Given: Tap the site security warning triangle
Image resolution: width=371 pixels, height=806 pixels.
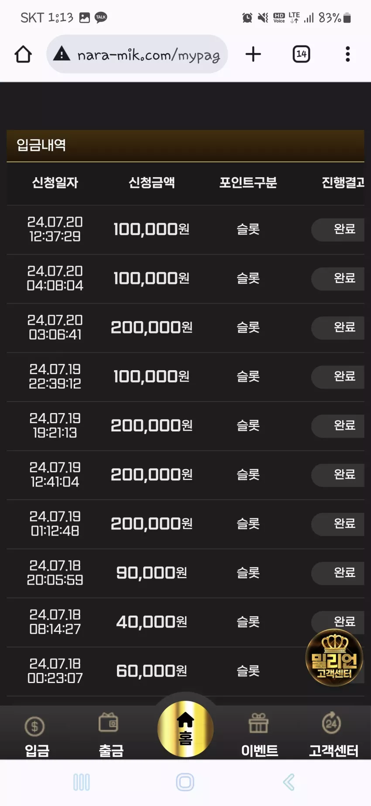Looking at the screenshot, I should (62, 54).
